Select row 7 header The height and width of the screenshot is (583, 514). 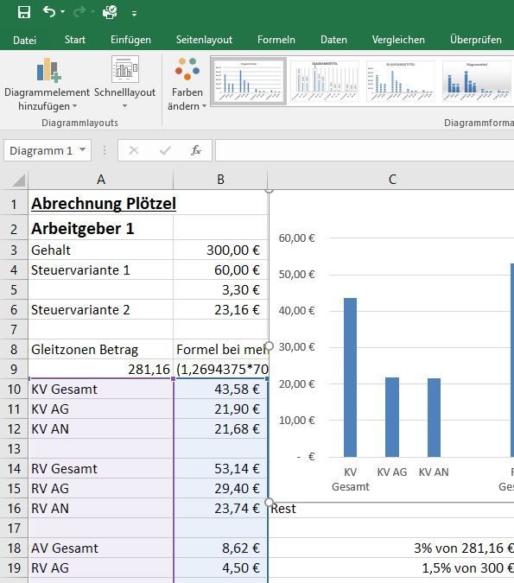click(x=14, y=330)
